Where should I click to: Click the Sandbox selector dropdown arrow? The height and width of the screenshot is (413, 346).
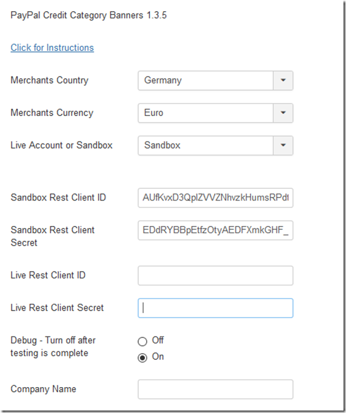coord(283,146)
